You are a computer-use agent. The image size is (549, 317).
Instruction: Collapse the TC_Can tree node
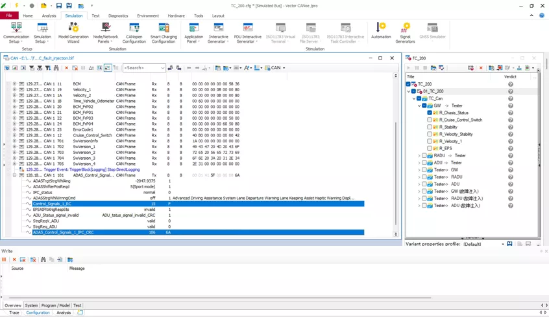pyautogui.click(x=414, y=98)
